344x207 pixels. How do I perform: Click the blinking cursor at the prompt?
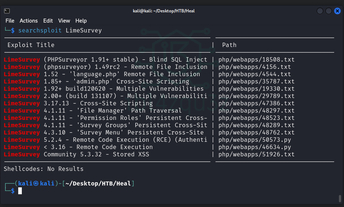(x=20, y=191)
